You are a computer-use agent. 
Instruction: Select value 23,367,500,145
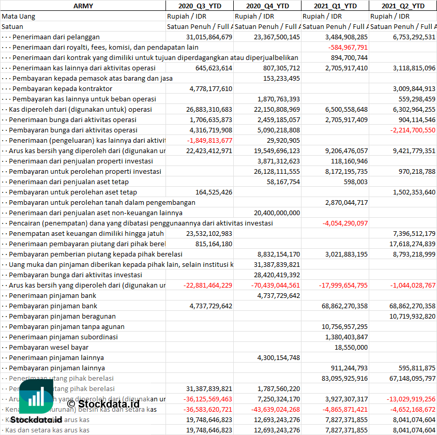tap(277, 37)
